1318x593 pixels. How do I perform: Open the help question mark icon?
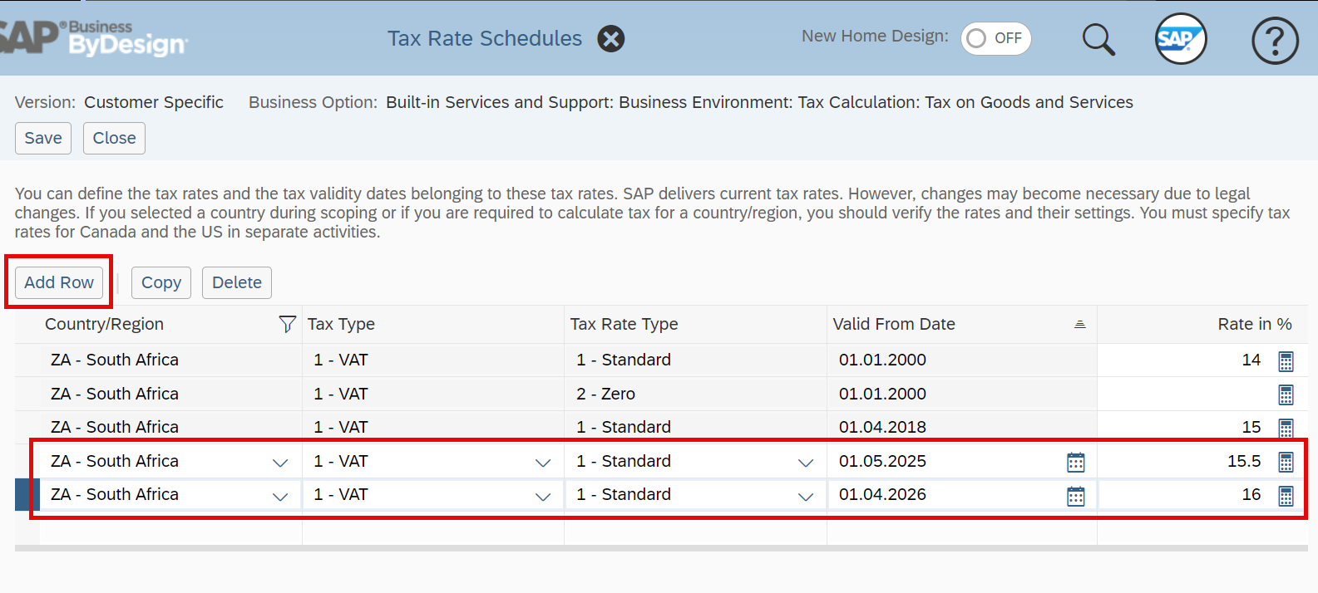pyautogui.click(x=1275, y=40)
